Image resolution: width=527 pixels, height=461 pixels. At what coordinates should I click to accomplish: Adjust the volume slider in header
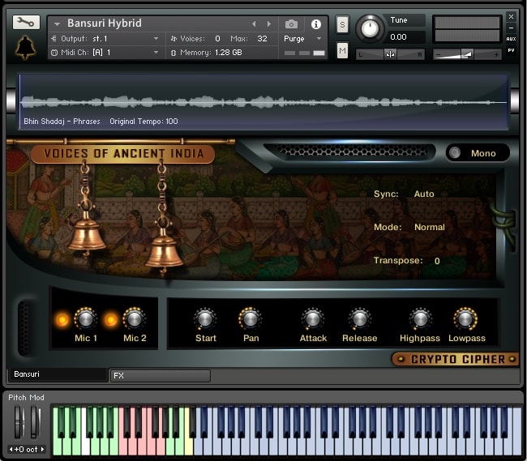467,54
